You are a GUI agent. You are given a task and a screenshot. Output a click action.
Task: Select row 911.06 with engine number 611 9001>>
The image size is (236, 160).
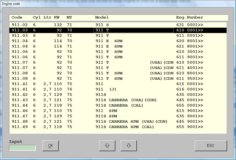pyautogui.click(x=118, y=57)
